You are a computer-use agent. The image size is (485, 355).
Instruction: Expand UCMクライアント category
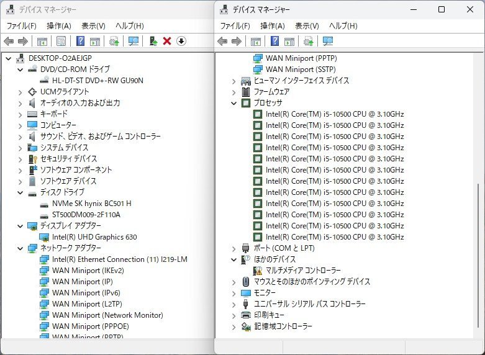[20, 92]
